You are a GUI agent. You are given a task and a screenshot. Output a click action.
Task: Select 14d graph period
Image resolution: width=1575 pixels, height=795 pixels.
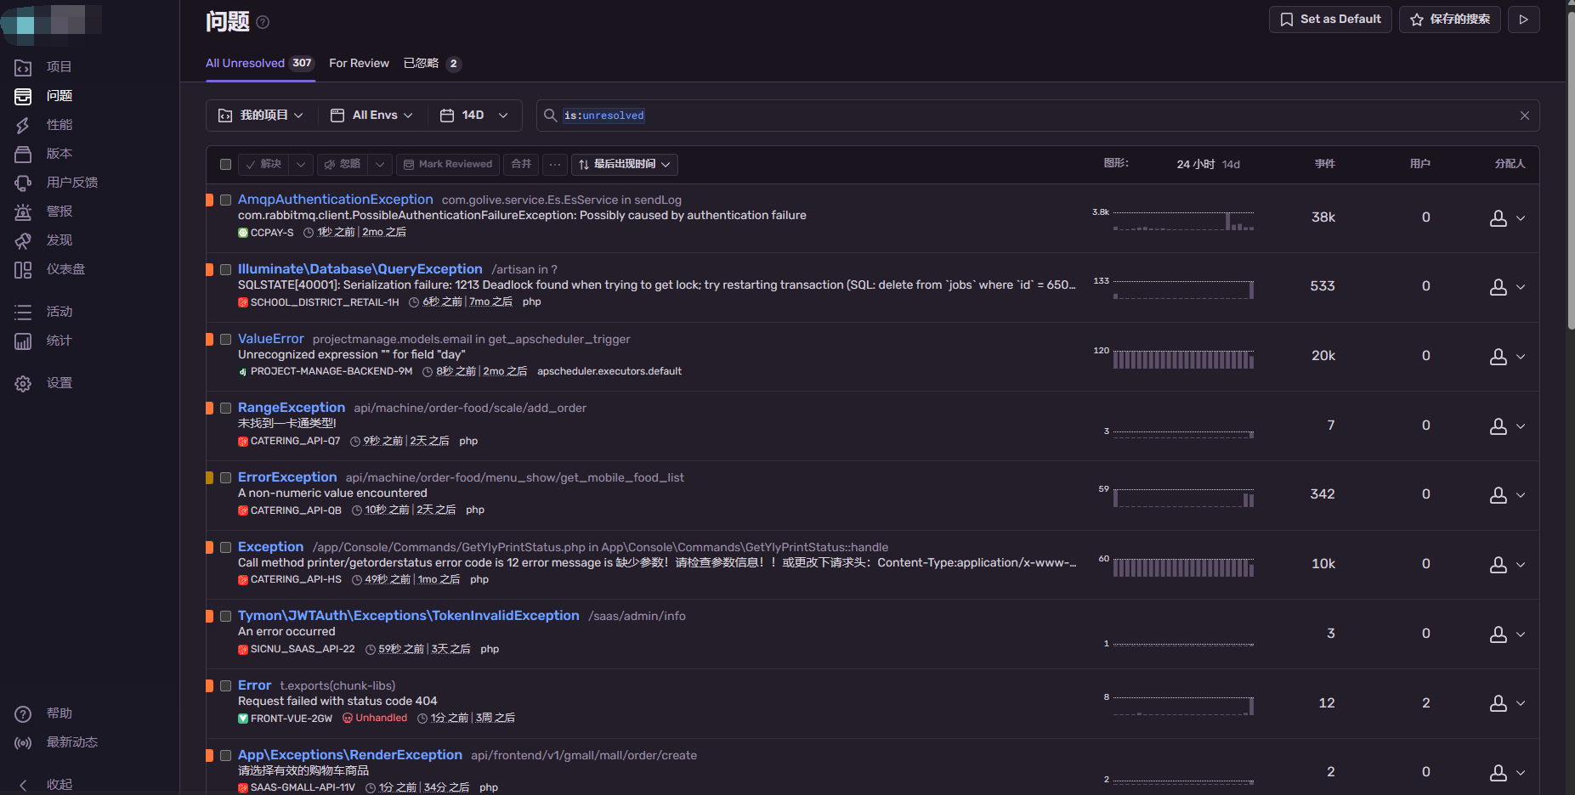click(1231, 164)
